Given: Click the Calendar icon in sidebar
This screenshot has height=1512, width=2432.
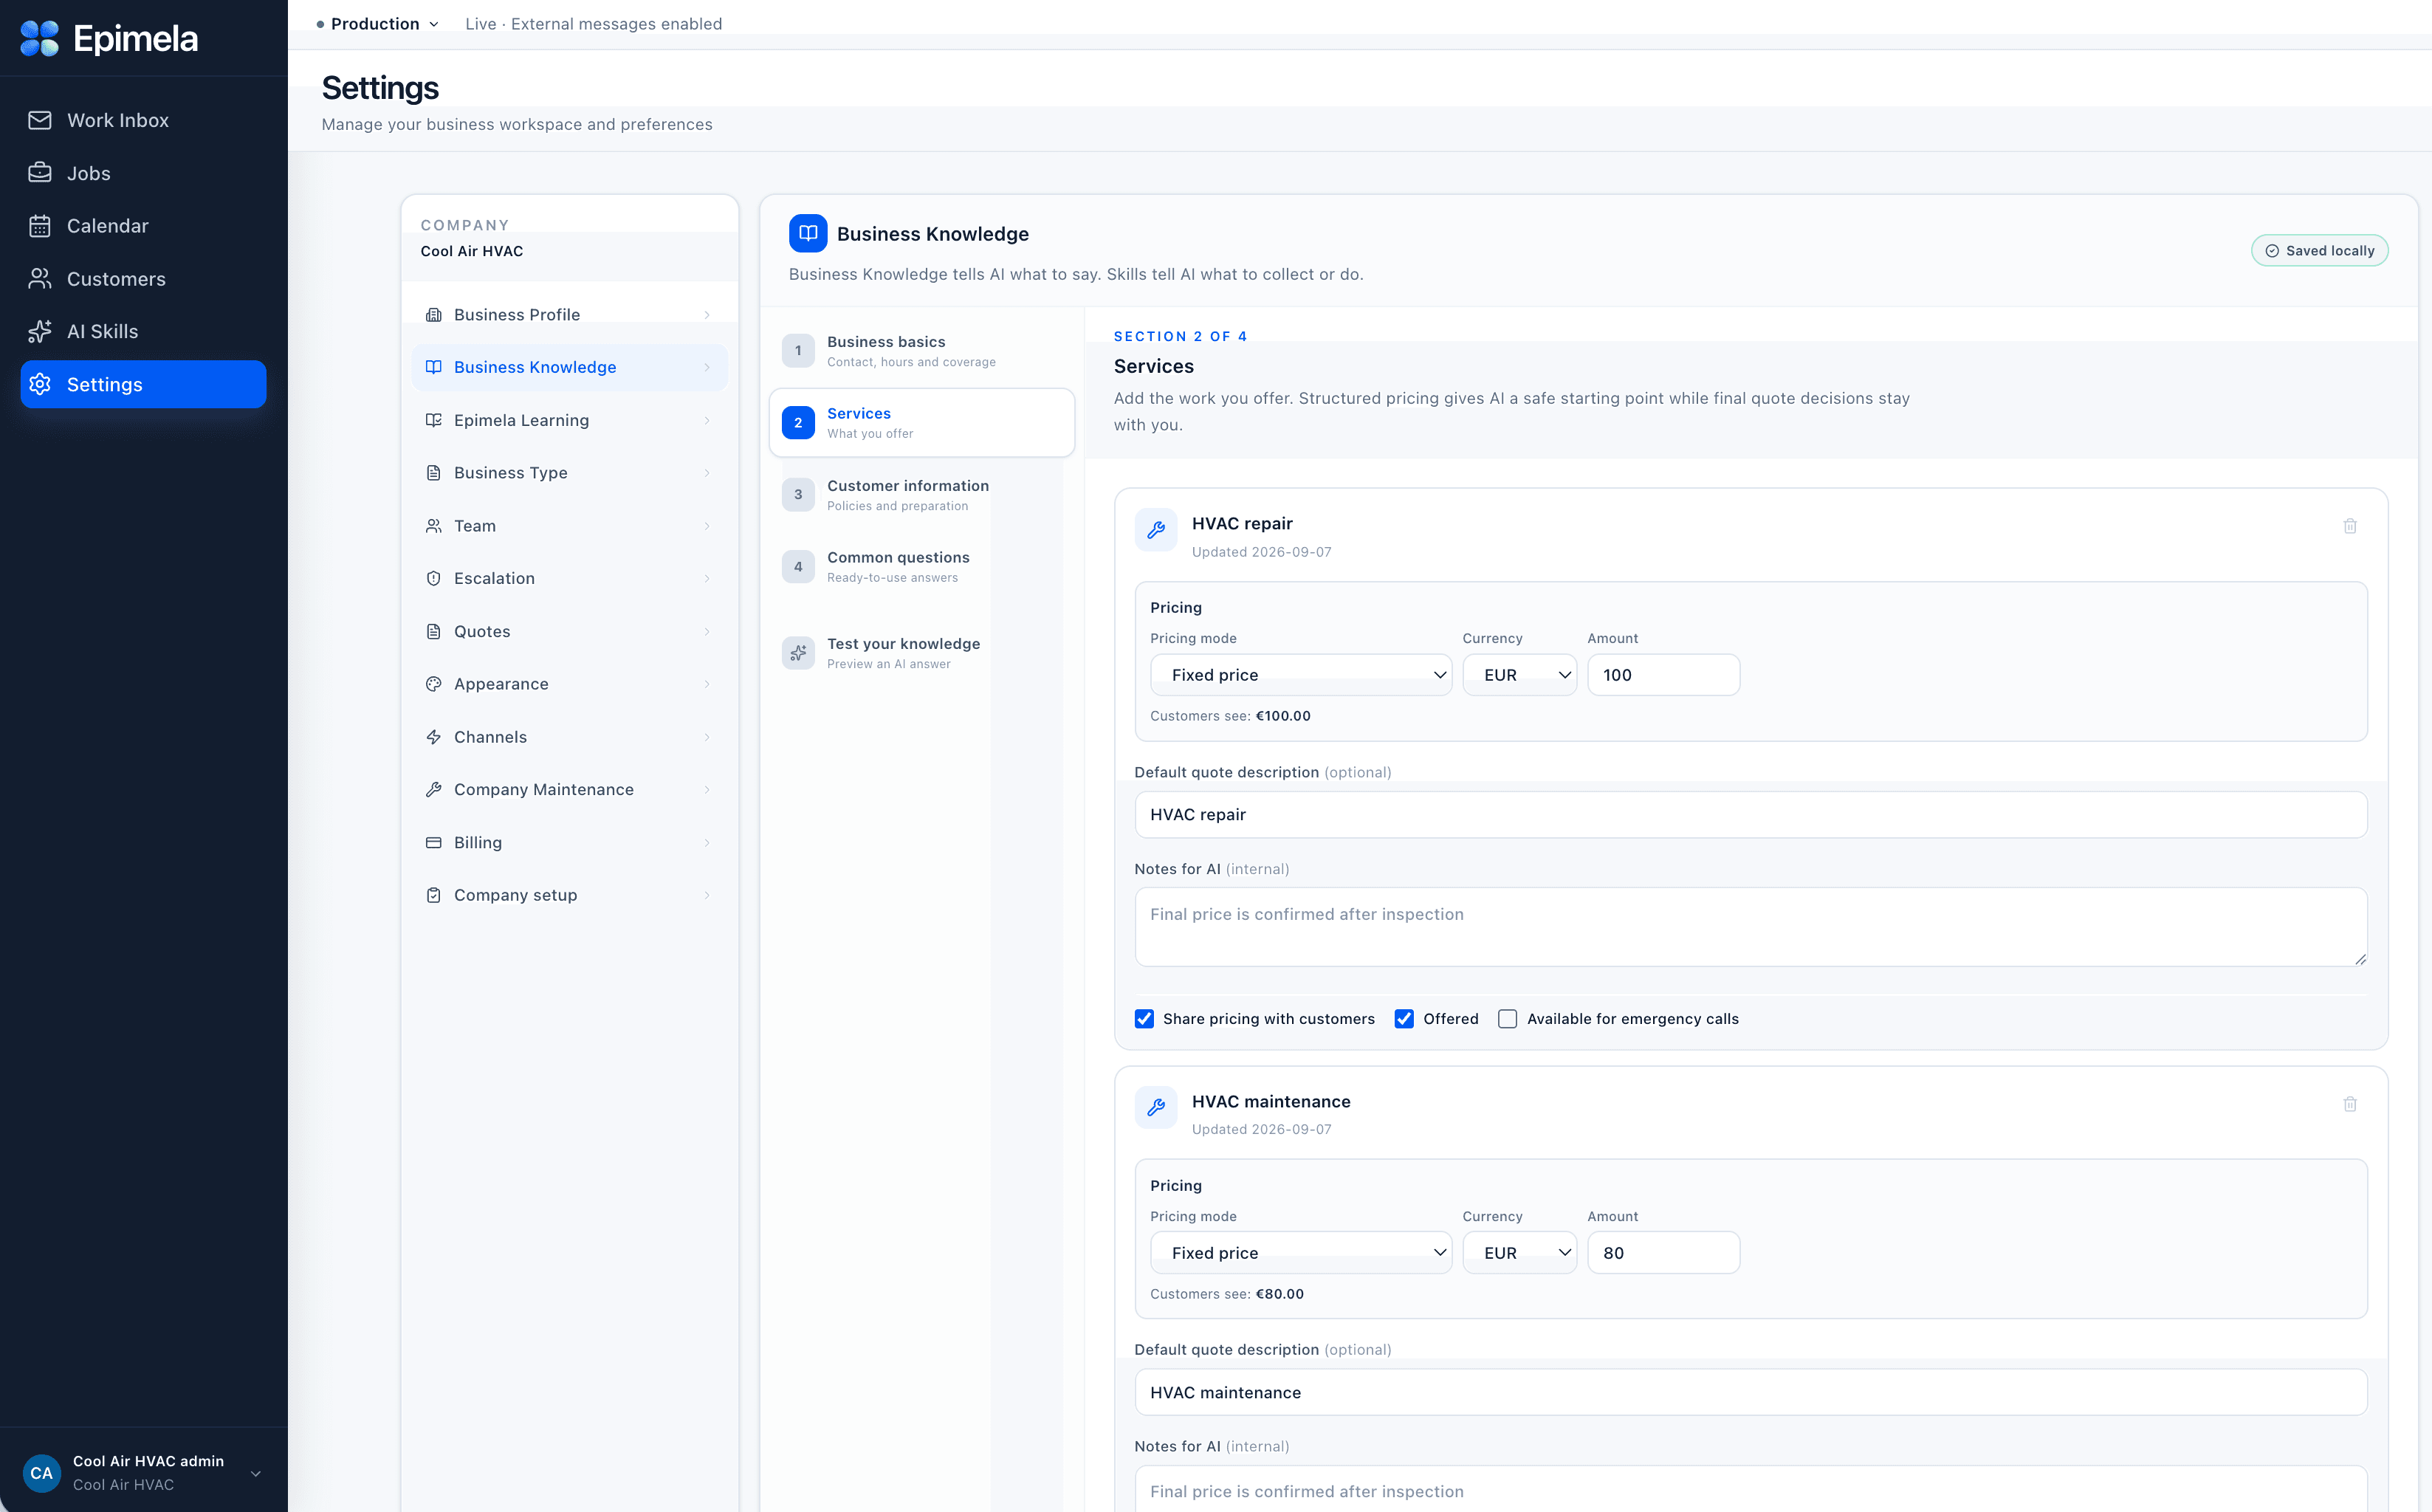Looking at the screenshot, I should pyautogui.click(x=40, y=226).
